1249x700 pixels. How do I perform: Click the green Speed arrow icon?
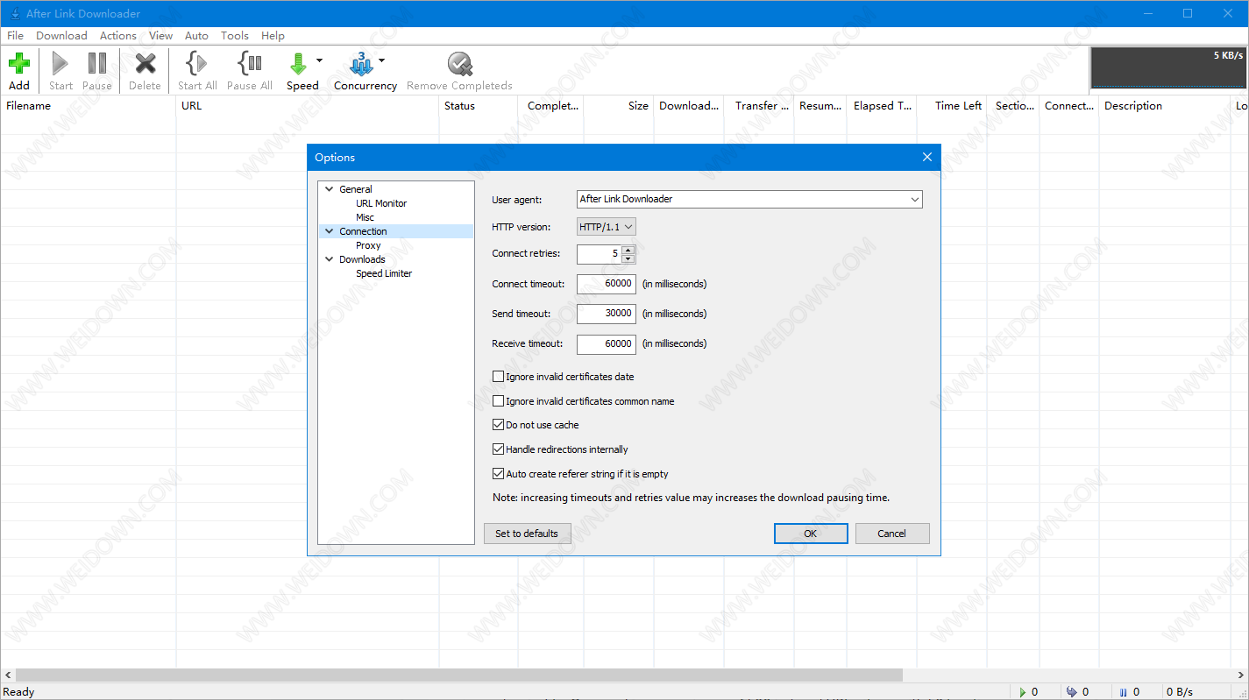point(298,63)
